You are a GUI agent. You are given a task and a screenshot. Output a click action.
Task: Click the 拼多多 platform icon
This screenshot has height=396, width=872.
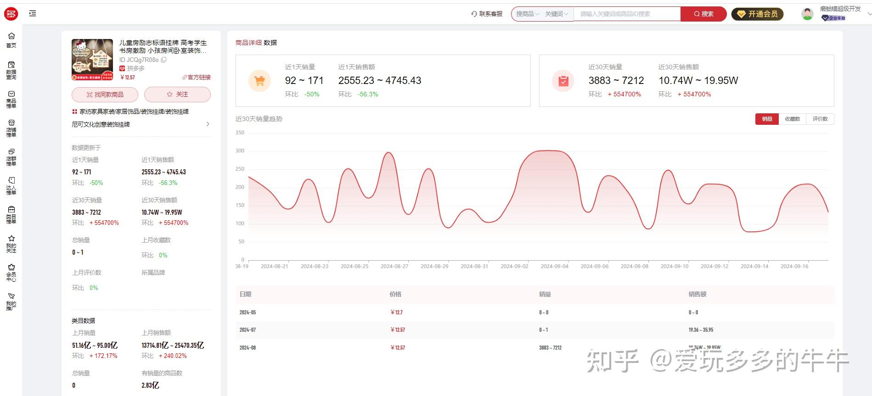point(122,68)
